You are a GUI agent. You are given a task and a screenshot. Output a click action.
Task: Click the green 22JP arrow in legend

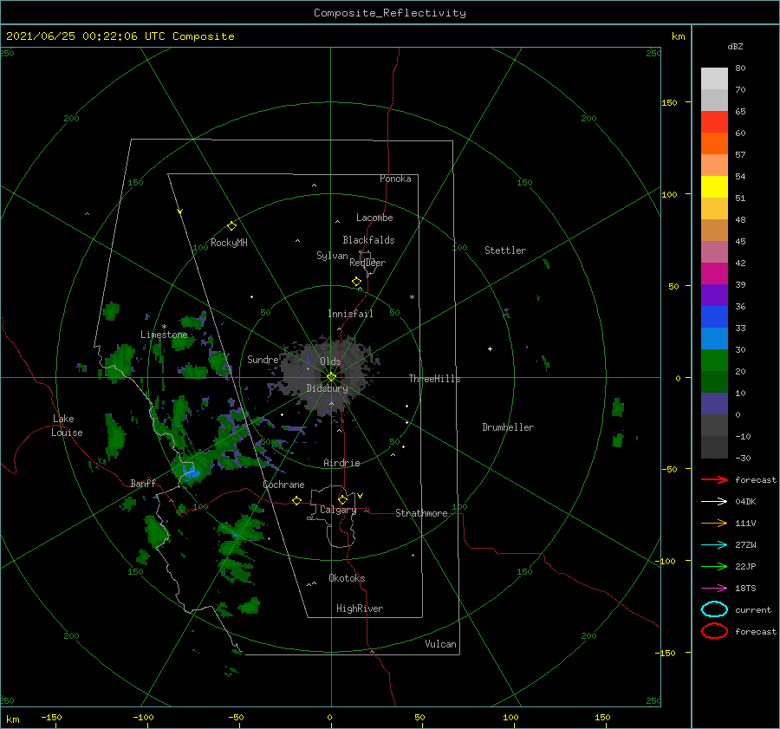(714, 566)
